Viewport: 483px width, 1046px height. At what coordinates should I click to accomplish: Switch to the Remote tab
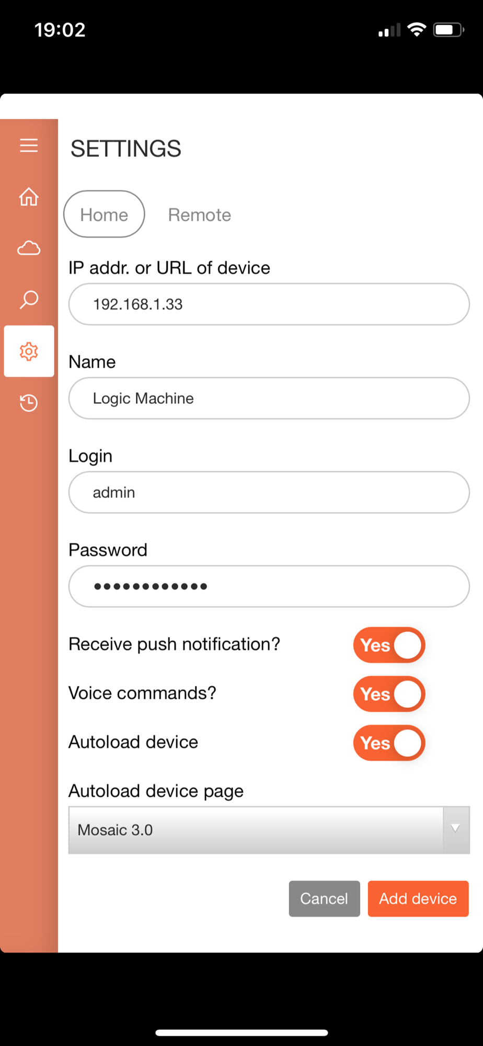(x=199, y=215)
